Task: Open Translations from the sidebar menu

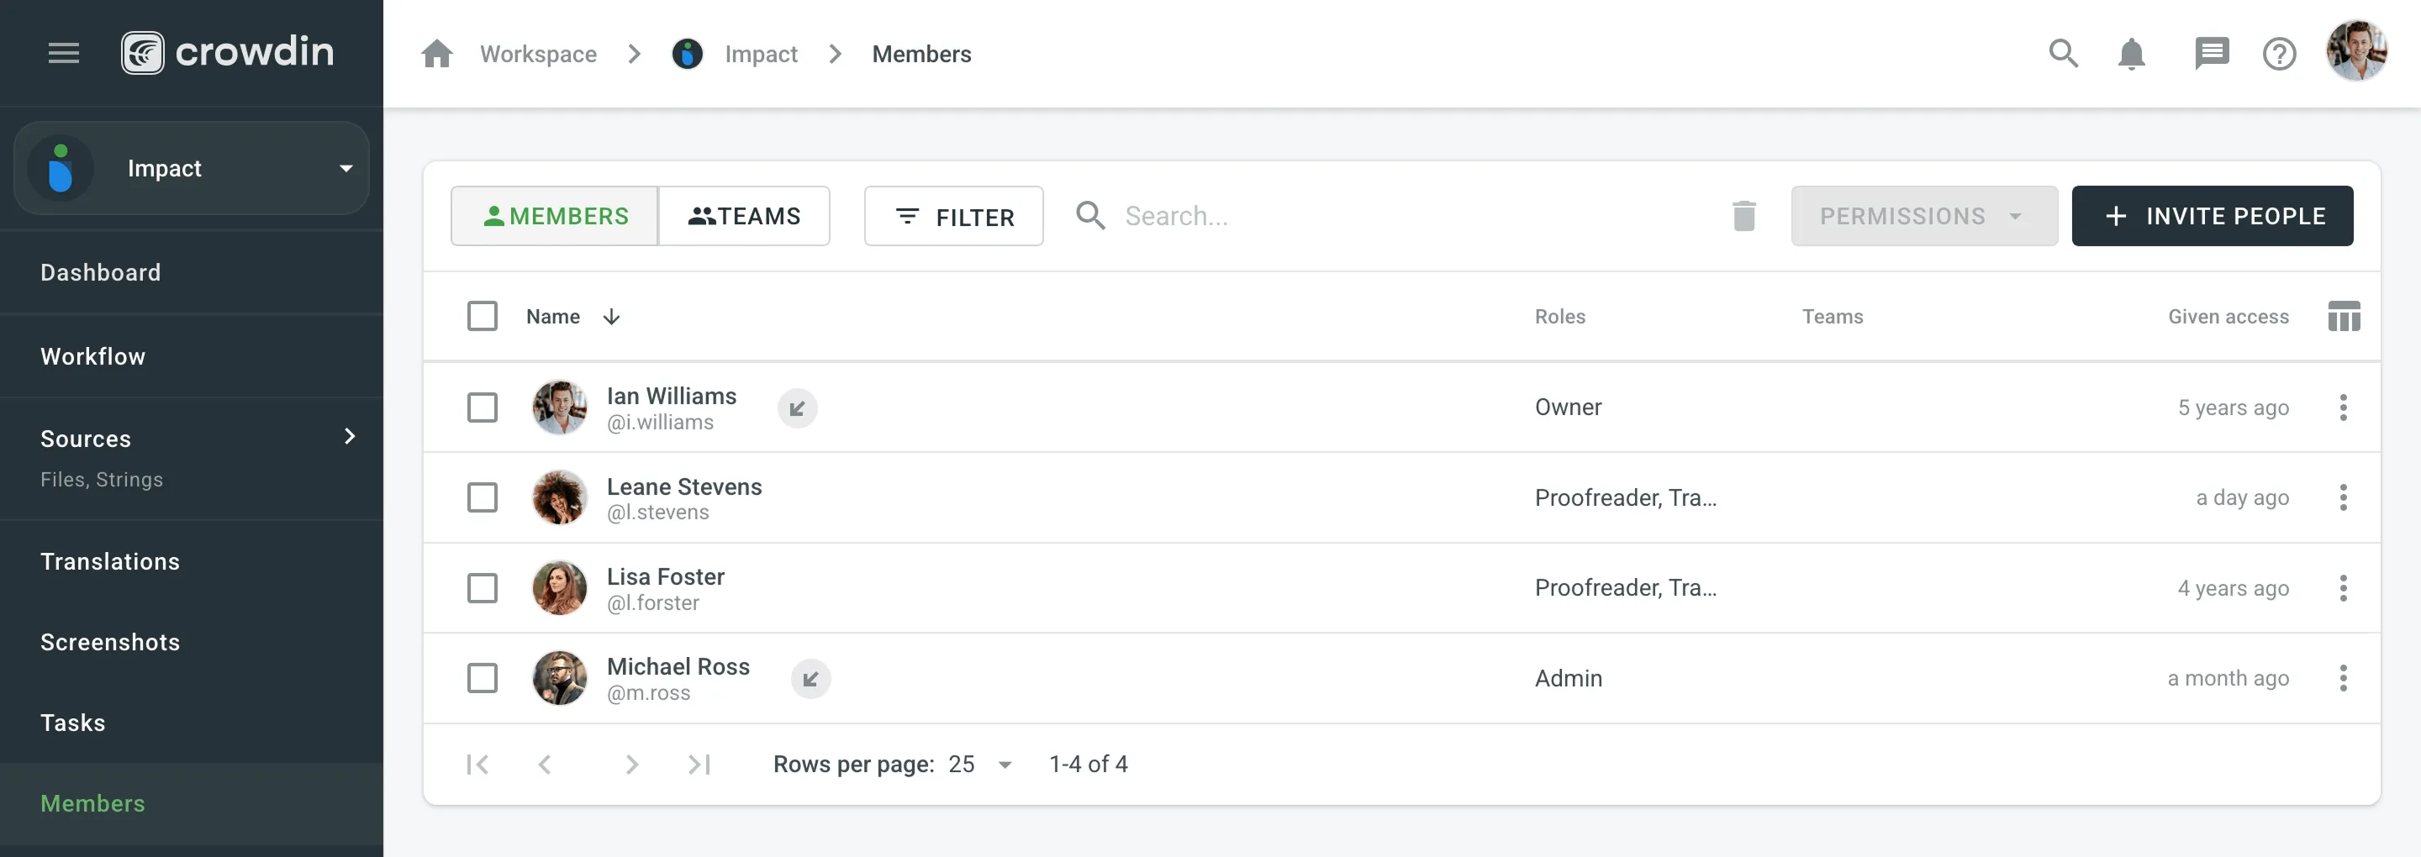Action: tap(110, 561)
